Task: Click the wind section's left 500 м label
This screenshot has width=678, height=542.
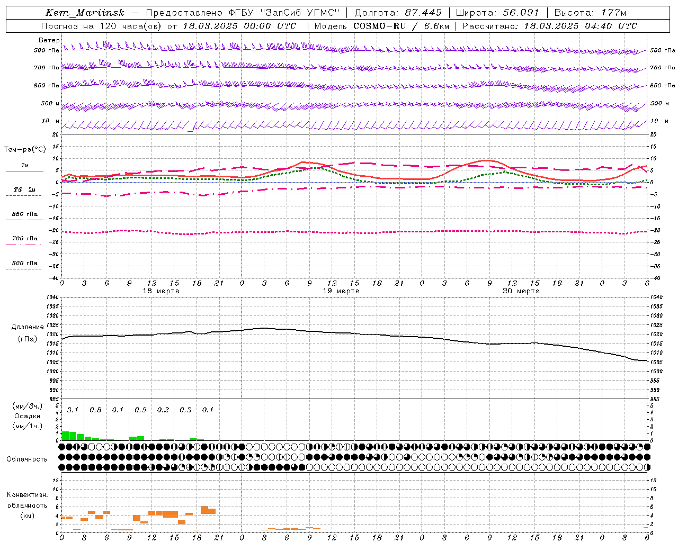Action: pos(50,103)
